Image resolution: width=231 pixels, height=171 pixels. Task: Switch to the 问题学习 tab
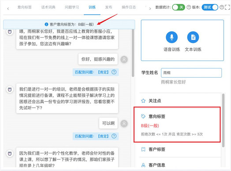tap(72, 7)
